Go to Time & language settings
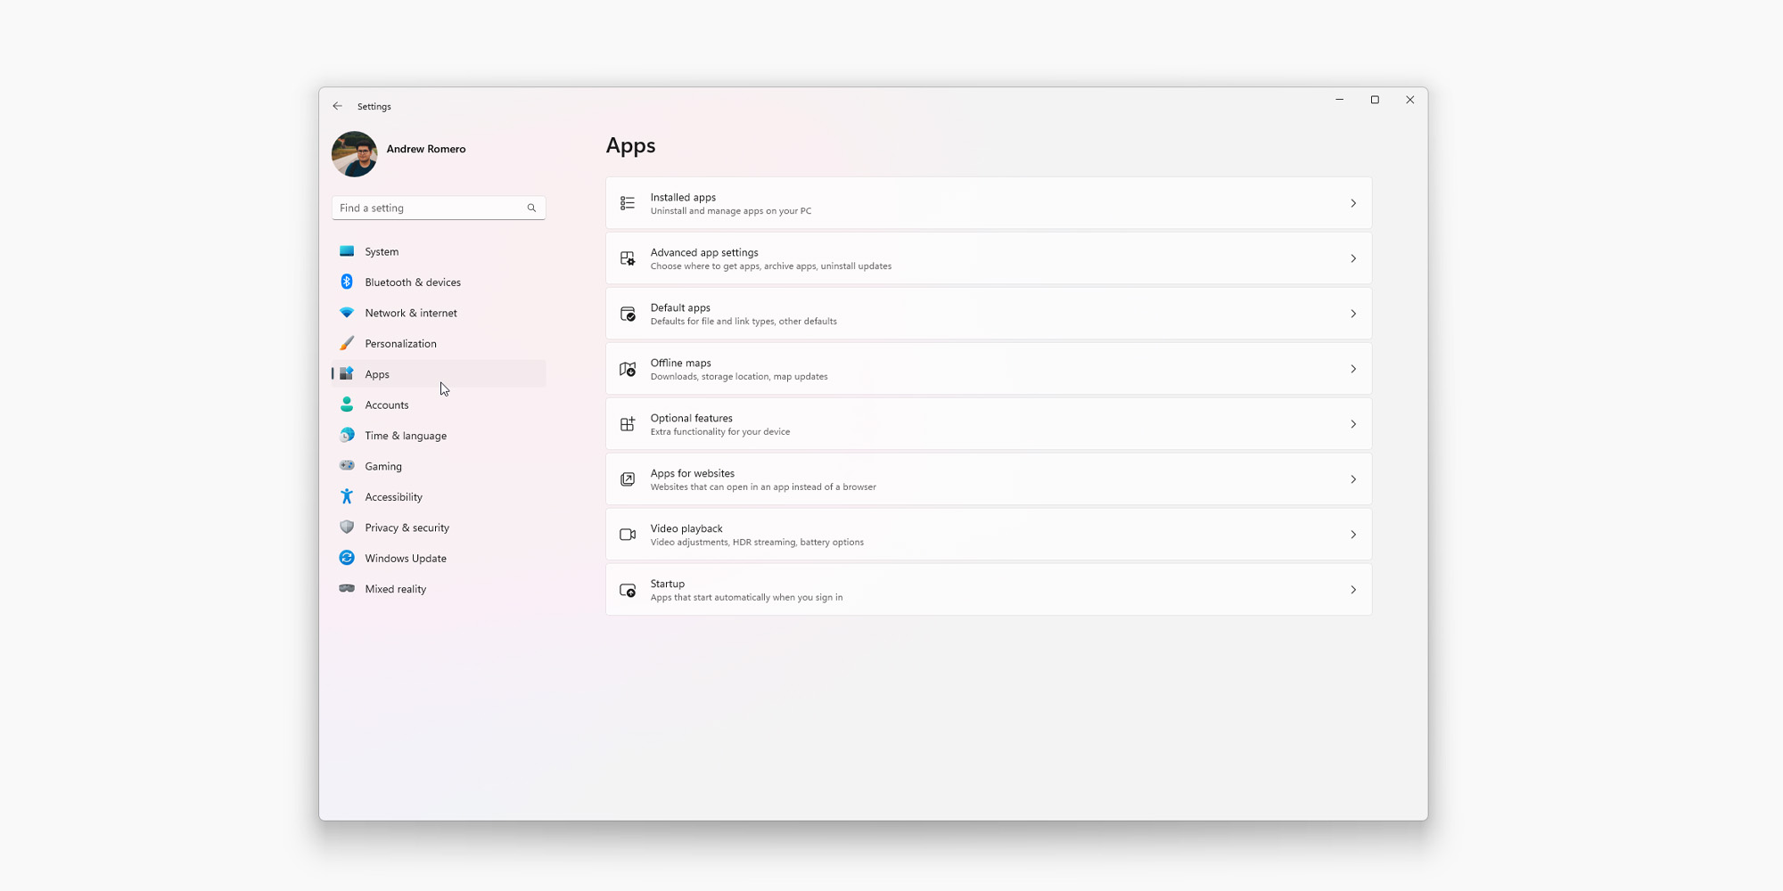Image resolution: width=1783 pixels, height=891 pixels. coord(406,436)
